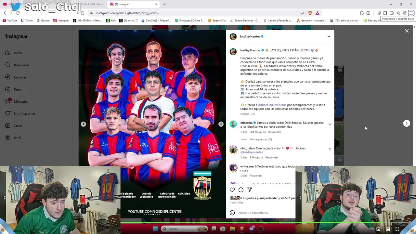
Task: Open Búsqueda in Instagram sidebar
Action: click(17, 65)
